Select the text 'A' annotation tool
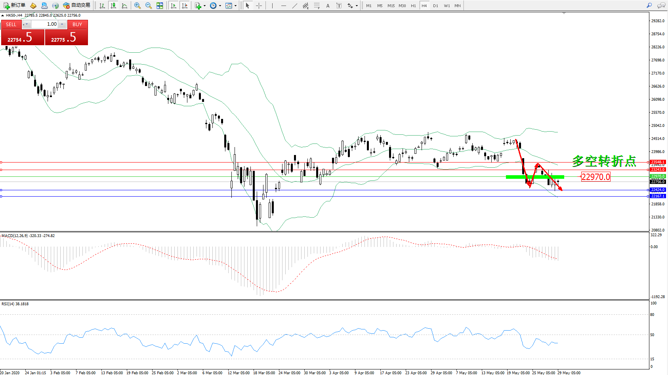 328,6
